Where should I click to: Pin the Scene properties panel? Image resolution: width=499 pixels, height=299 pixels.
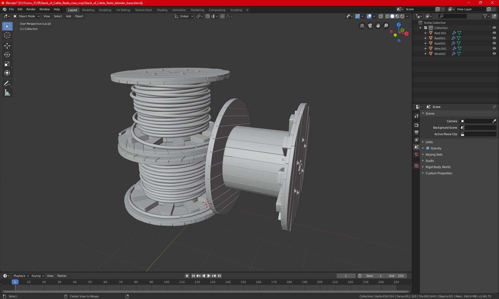point(494,107)
